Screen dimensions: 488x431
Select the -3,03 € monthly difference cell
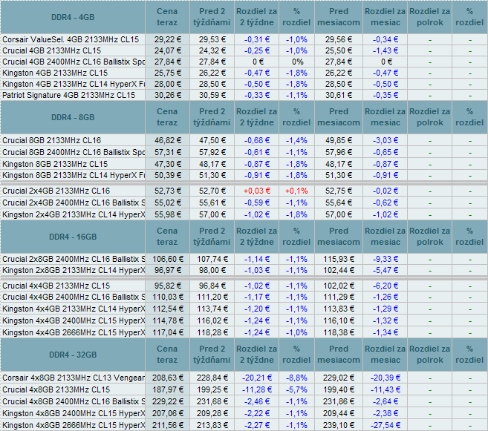pos(385,140)
